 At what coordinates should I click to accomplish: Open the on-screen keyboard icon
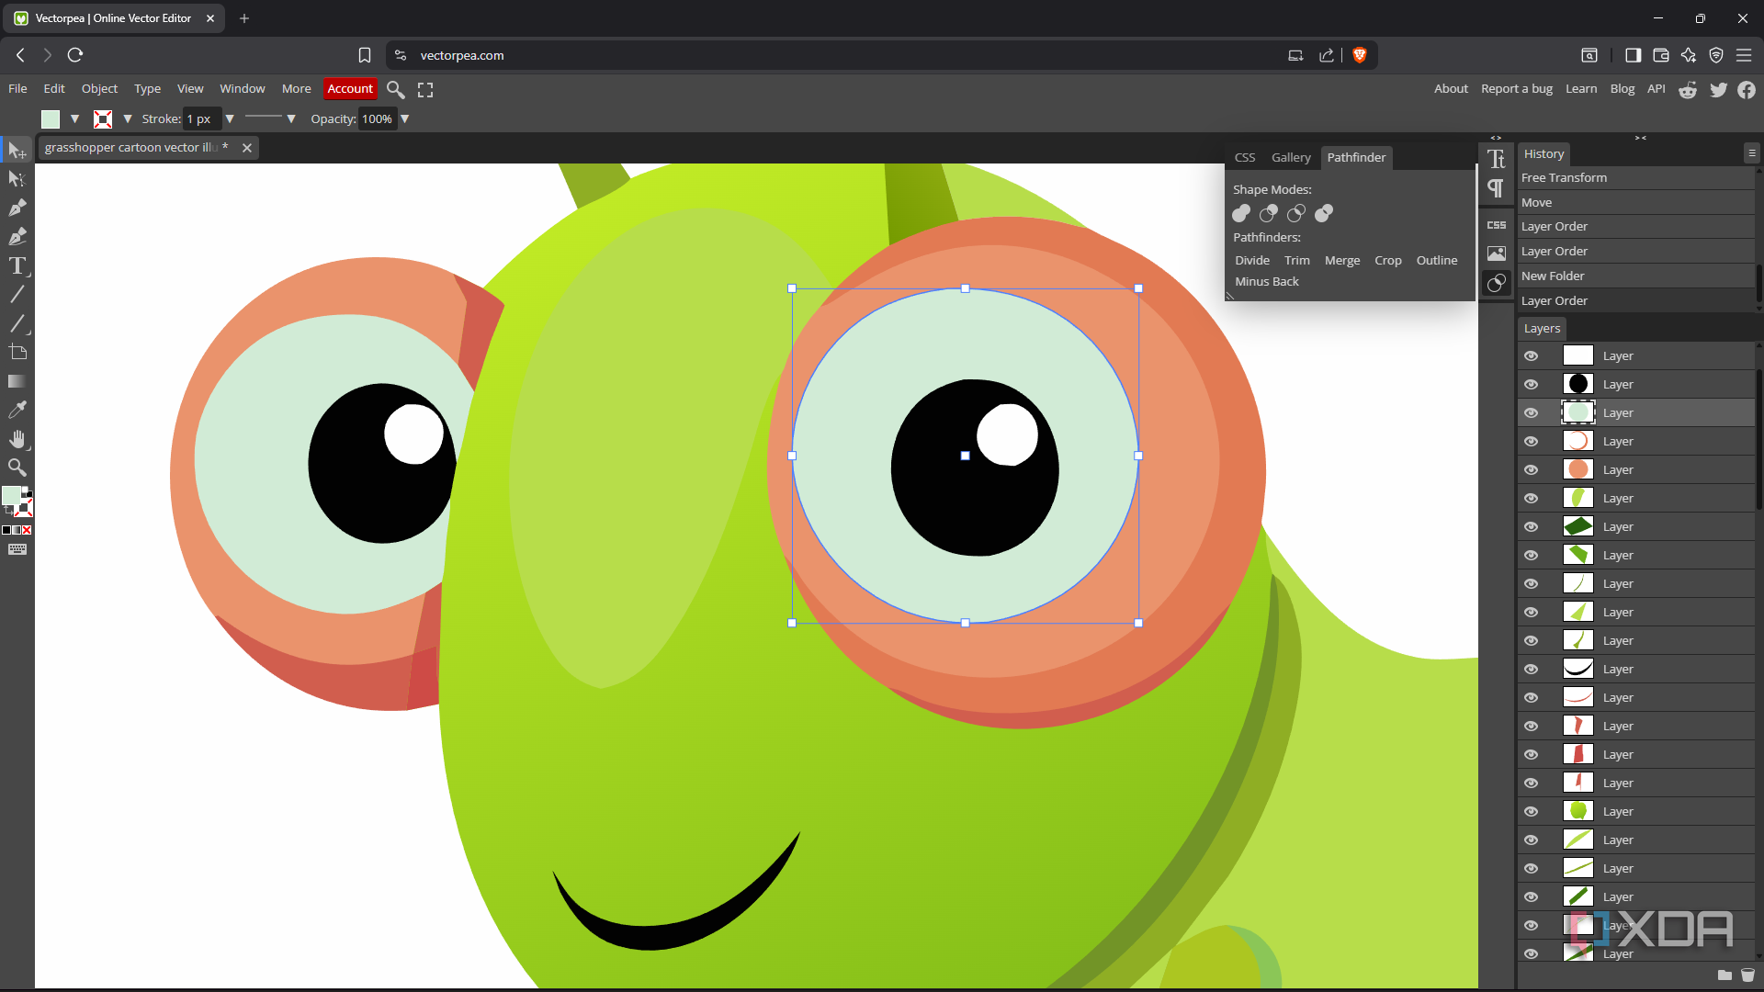click(x=17, y=549)
